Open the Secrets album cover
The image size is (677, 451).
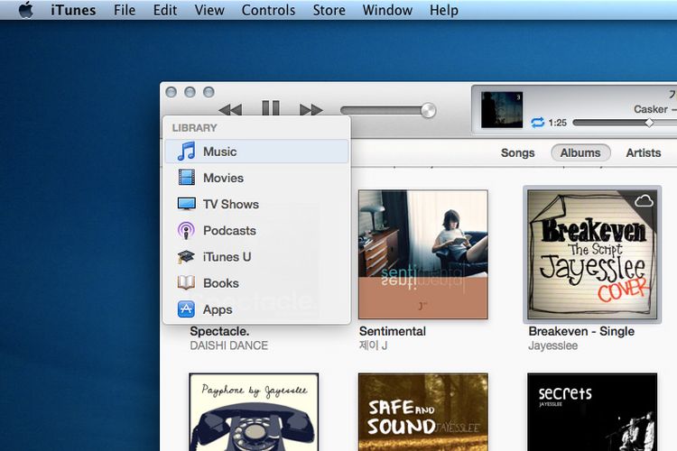point(592,412)
